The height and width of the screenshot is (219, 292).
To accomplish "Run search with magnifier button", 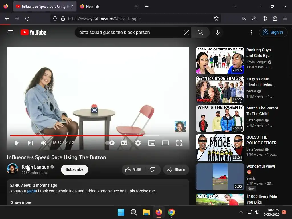I will point(200,32).
